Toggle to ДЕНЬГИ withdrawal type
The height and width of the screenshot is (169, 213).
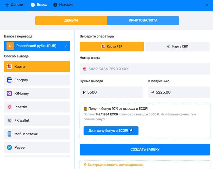[71, 20]
